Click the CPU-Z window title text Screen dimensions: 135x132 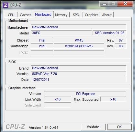click(15, 5)
